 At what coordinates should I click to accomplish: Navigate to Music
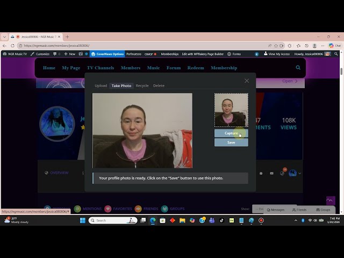coord(153,68)
